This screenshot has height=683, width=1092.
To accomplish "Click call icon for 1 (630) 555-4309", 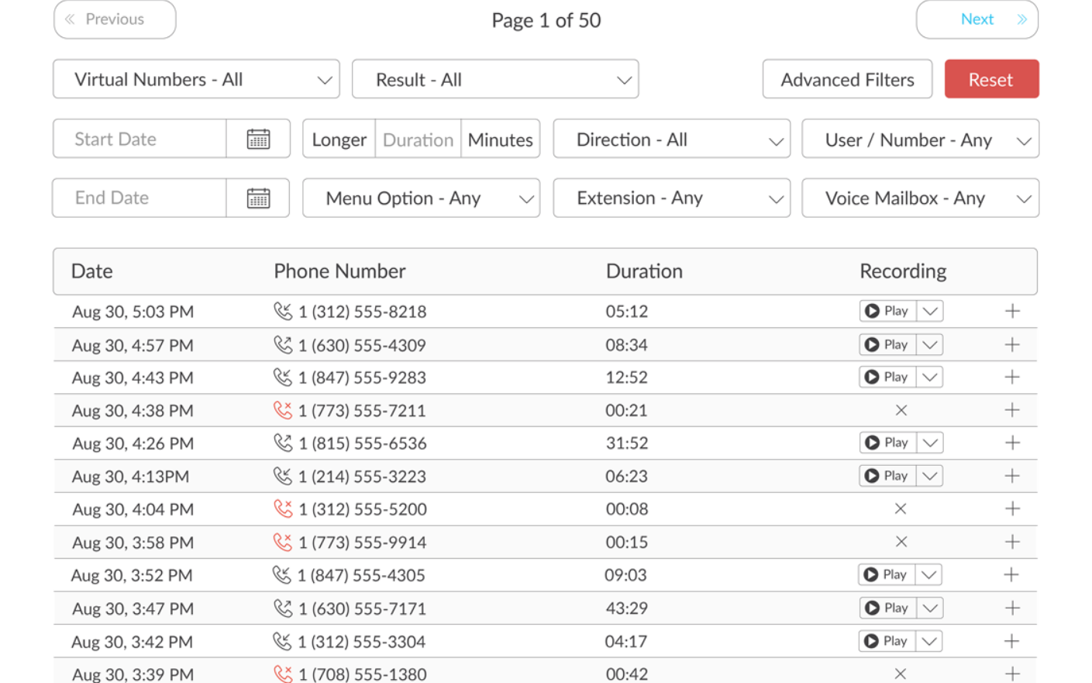I will pyautogui.click(x=283, y=344).
